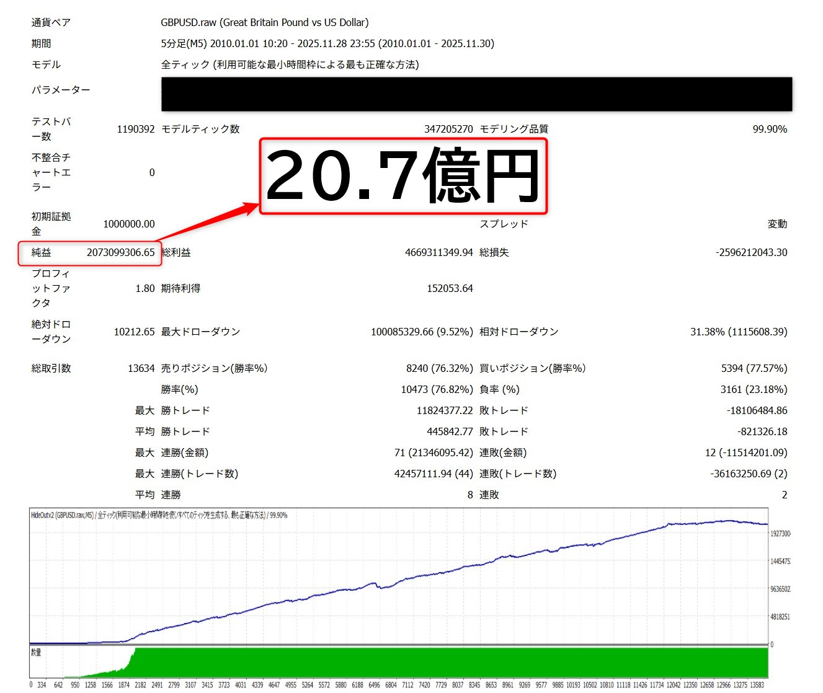The image size is (823, 693).
Task: Click the total trades count 13634
Action: [x=141, y=368]
